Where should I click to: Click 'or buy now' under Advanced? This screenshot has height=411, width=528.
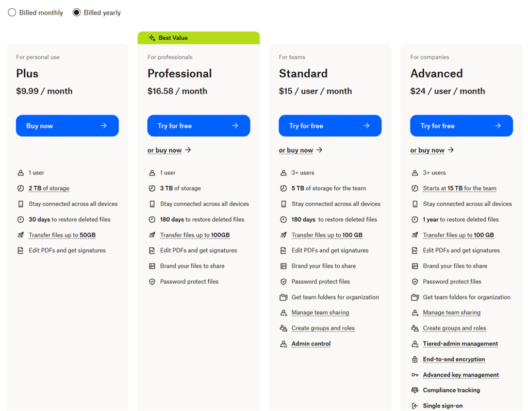427,150
